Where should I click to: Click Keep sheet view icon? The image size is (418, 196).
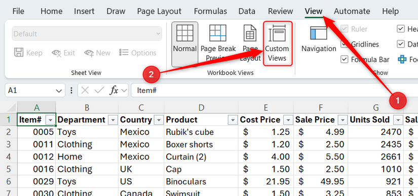coord(19,53)
